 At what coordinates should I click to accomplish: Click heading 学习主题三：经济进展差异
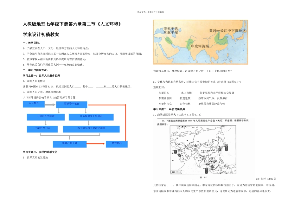point(169,109)
